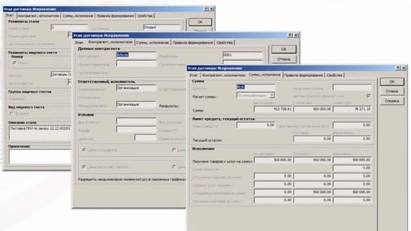The width and height of the screenshot is (411, 231).
Task: Open Свойства tab in the back window
Action: (x=145, y=16)
